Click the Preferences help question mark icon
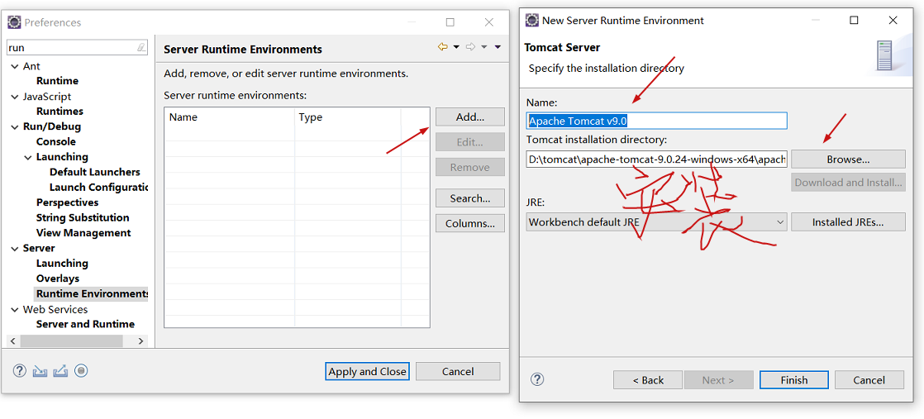924x419 pixels. [20, 371]
